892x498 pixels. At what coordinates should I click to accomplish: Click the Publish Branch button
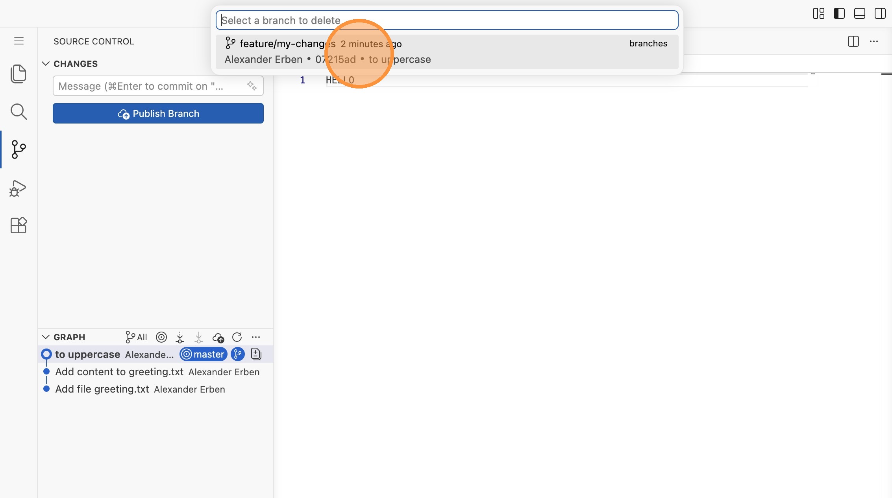158,113
